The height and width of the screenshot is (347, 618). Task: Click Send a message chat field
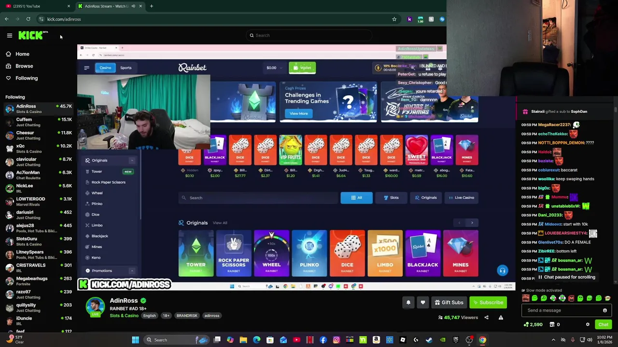click(x=562, y=310)
